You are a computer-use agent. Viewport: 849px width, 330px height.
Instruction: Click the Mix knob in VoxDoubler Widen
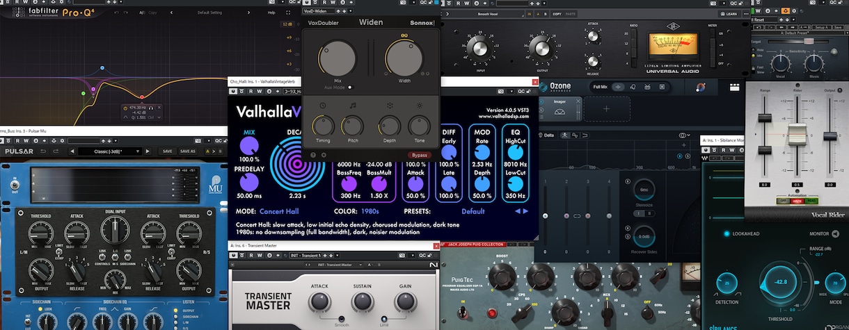[338, 58]
